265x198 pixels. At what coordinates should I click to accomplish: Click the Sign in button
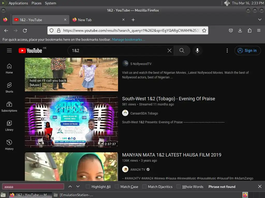tap(248, 51)
